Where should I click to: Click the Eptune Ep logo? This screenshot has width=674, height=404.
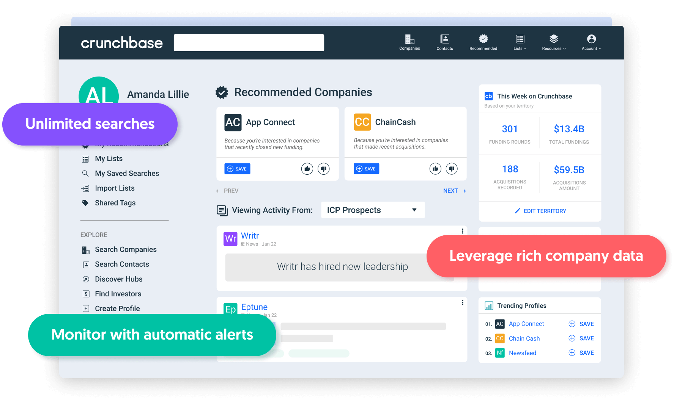(x=230, y=309)
